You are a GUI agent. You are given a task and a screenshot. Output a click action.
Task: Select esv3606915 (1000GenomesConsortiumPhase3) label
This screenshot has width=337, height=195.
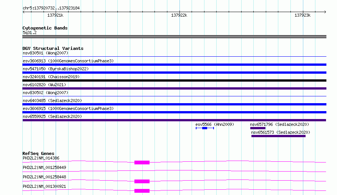click(x=68, y=108)
